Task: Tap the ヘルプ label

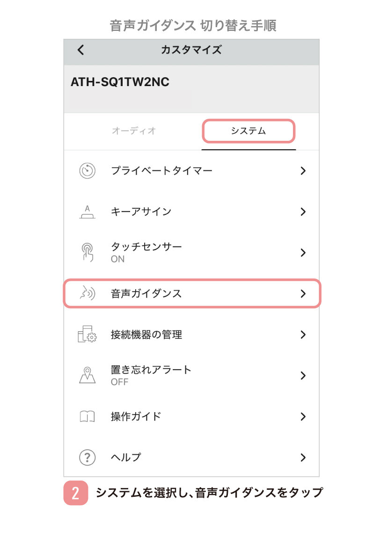Action: [x=126, y=458]
